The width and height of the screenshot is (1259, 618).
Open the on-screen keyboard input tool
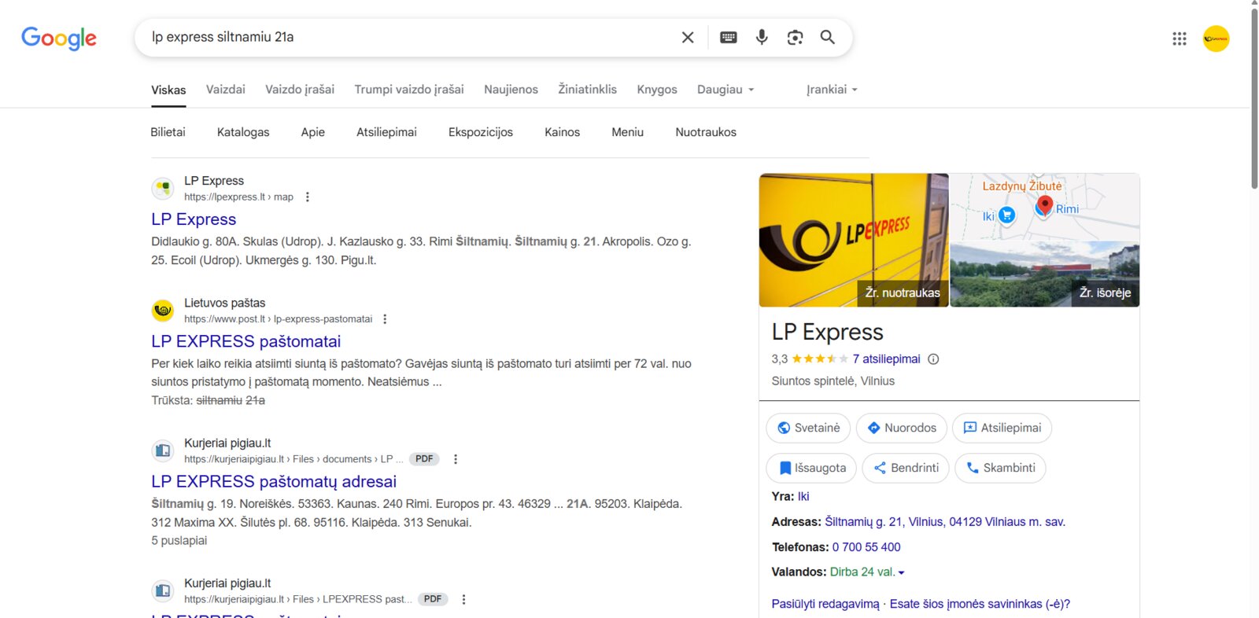729,37
